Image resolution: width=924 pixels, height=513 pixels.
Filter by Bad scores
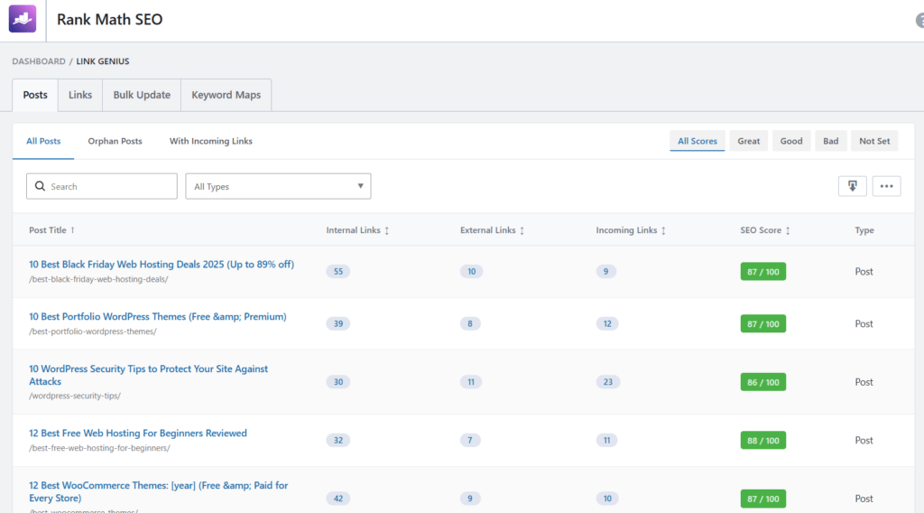click(x=831, y=141)
